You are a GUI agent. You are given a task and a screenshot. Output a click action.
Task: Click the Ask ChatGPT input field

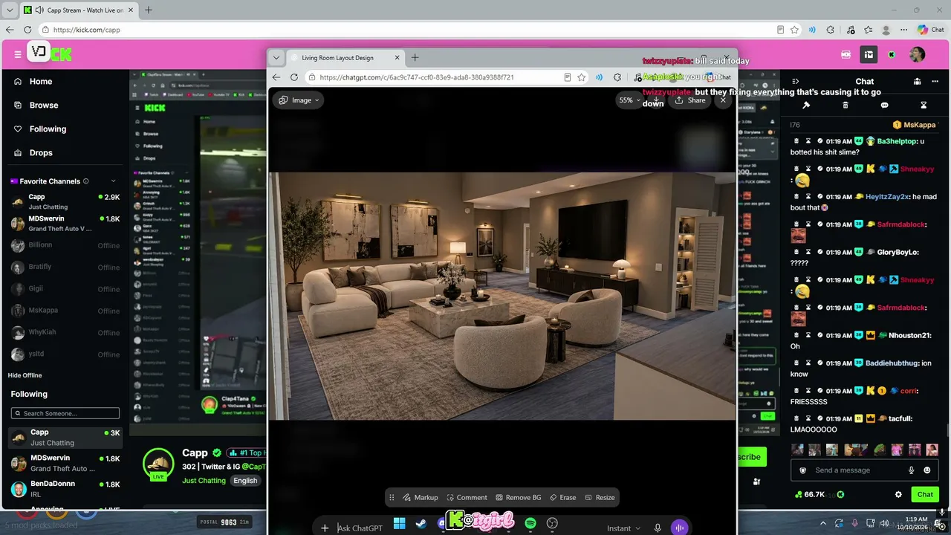[360, 528]
